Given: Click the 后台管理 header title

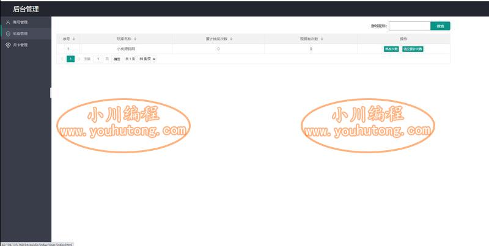Looking at the screenshot, I should coord(26,9).
